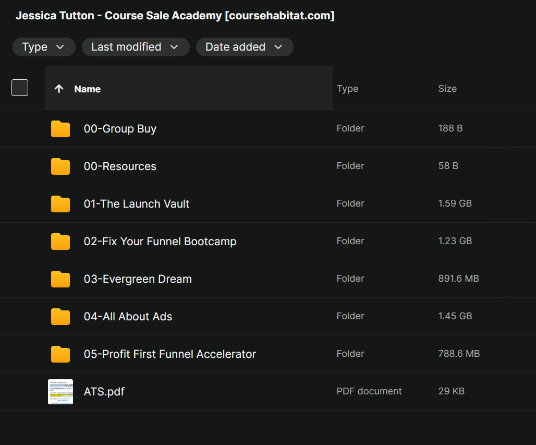Open the 03-Evergreen Dream folder name
This screenshot has height=445, width=536.
(x=138, y=279)
